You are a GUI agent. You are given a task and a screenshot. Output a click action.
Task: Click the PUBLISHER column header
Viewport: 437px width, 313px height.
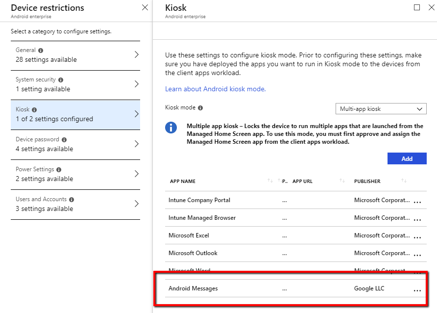367,182
